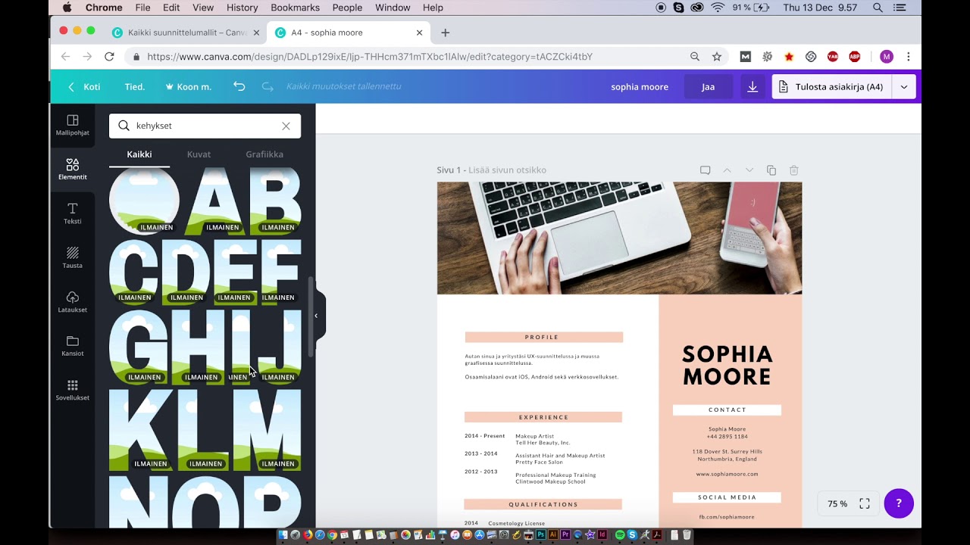Open the purple help question button
970x545 pixels.
point(899,503)
